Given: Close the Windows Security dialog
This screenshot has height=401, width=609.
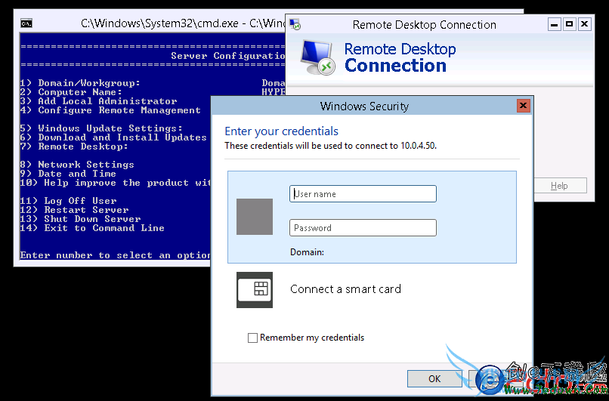Looking at the screenshot, I should pyautogui.click(x=523, y=106).
